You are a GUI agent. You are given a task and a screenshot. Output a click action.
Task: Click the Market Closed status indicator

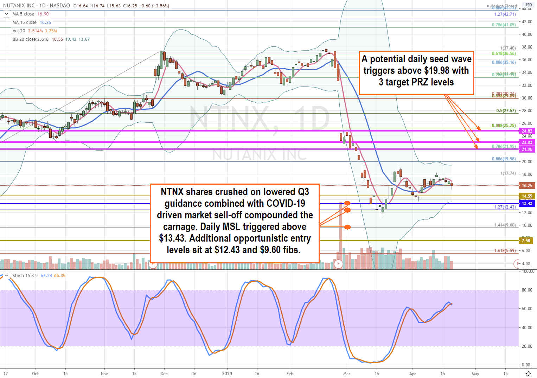[x=502, y=6]
